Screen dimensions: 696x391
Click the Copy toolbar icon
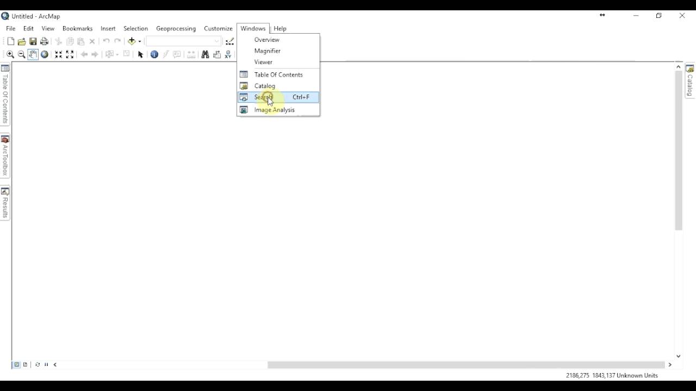[x=70, y=41]
